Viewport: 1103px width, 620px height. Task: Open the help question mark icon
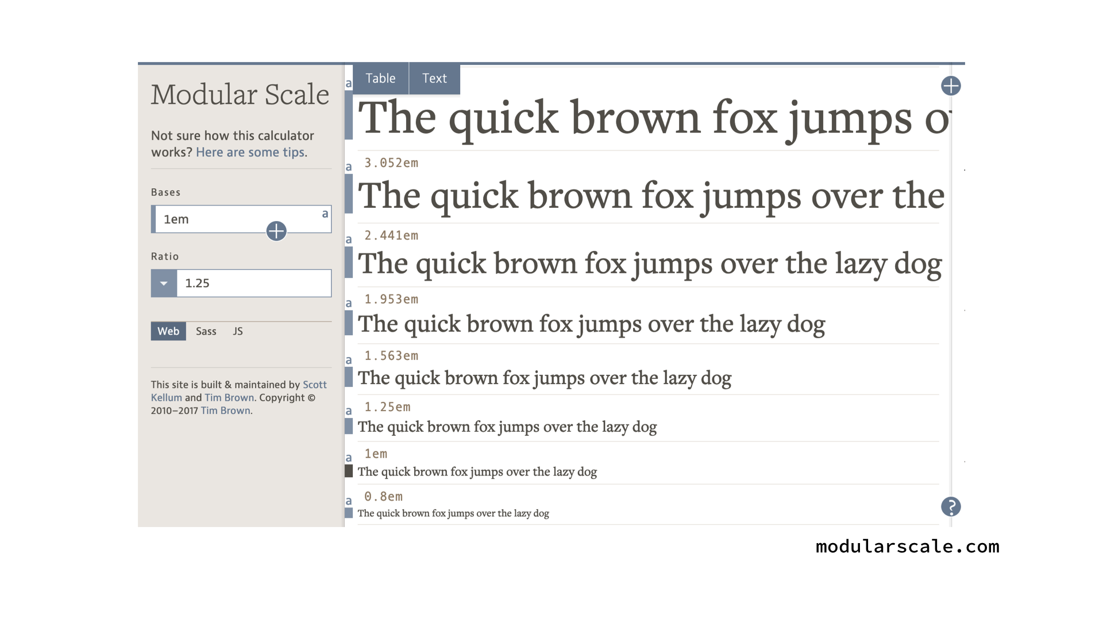pos(951,506)
